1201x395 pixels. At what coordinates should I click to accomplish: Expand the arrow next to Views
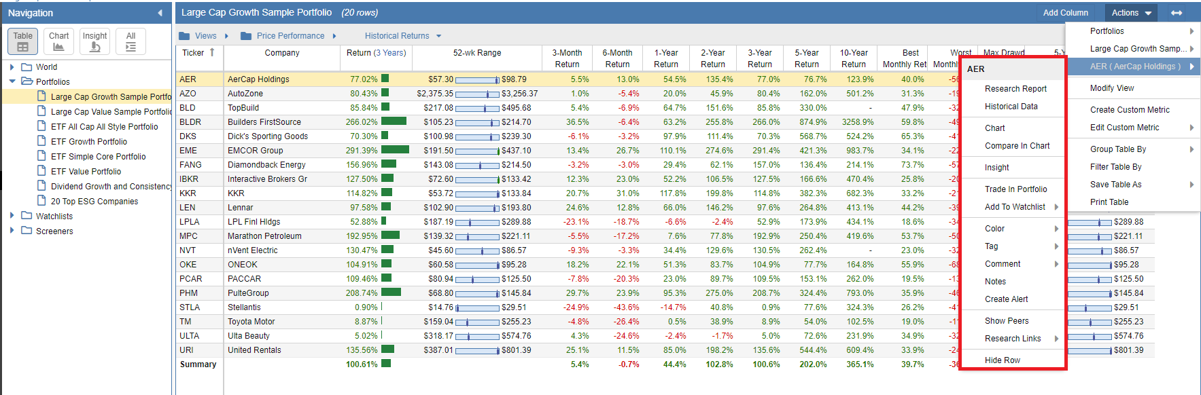(226, 36)
